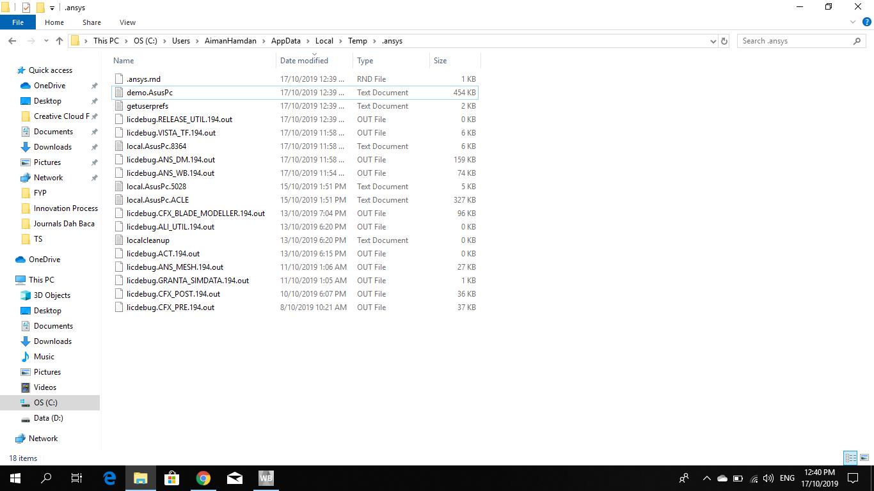Click the Back navigation arrow

(x=12, y=41)
